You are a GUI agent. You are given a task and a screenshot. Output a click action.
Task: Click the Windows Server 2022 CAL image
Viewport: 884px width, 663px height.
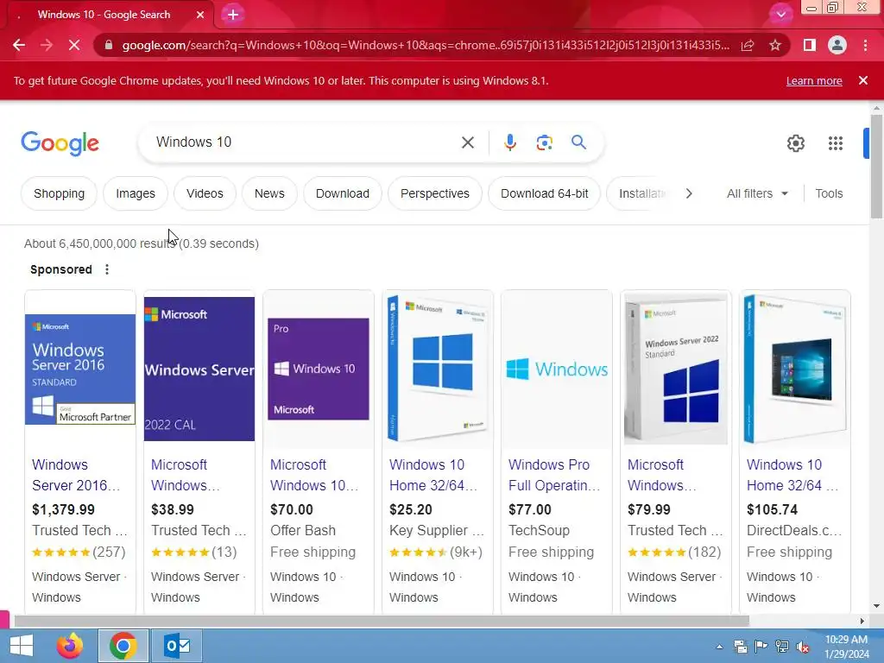tap(199, 369)
